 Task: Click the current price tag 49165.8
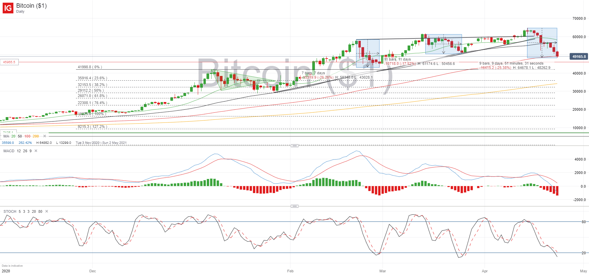pos(579,57)
